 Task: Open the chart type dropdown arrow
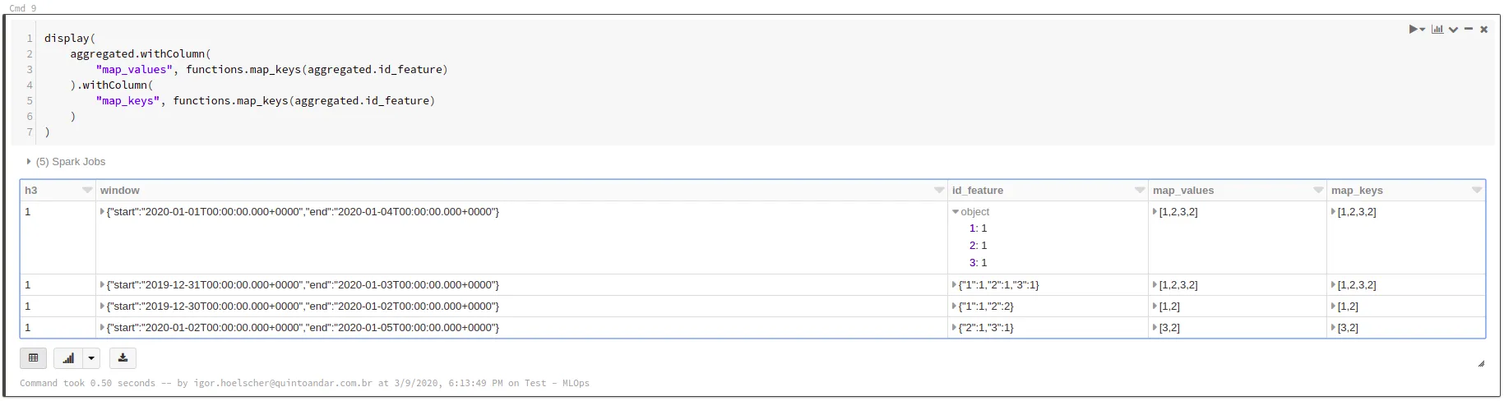click(x=91, y=358)
